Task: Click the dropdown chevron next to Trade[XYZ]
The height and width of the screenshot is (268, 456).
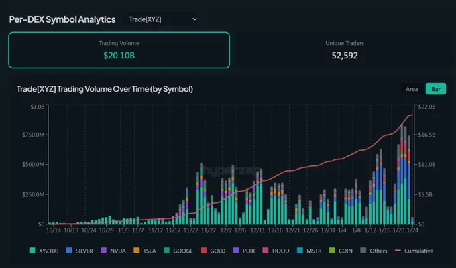Action: (194, 19)
